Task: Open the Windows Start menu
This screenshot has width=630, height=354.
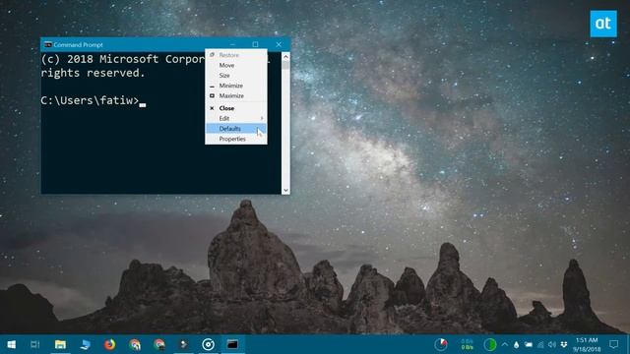Action: pos(11,344)
